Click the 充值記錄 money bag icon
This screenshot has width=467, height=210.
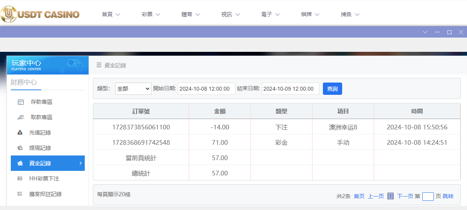click(x=20, y=133)
